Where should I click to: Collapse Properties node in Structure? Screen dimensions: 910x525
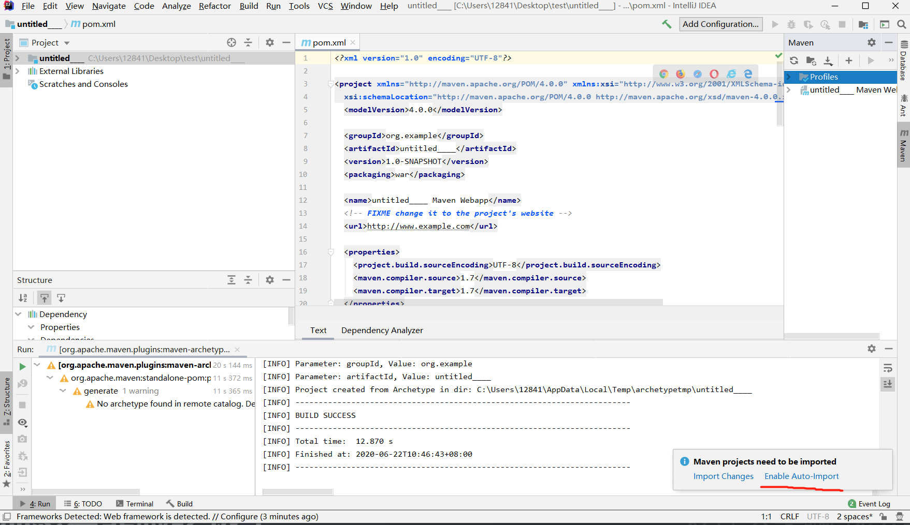[31, 327]
